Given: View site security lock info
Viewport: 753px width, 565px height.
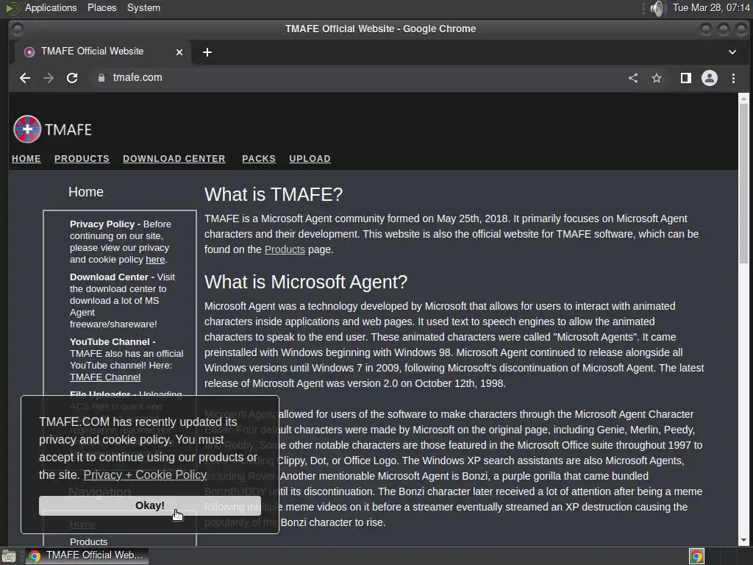Looking at the screenshot, I should tap(101, 78).
